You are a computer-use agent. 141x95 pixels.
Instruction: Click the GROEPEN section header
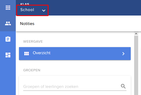click(x=32, y=70)
